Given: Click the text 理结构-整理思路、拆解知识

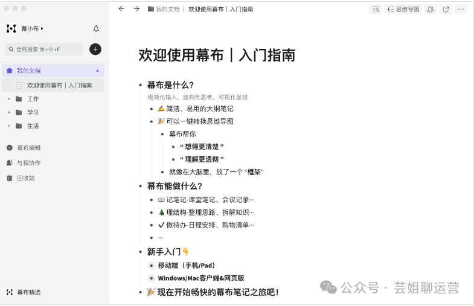Looking at the screenshot, I should point(210,212).
